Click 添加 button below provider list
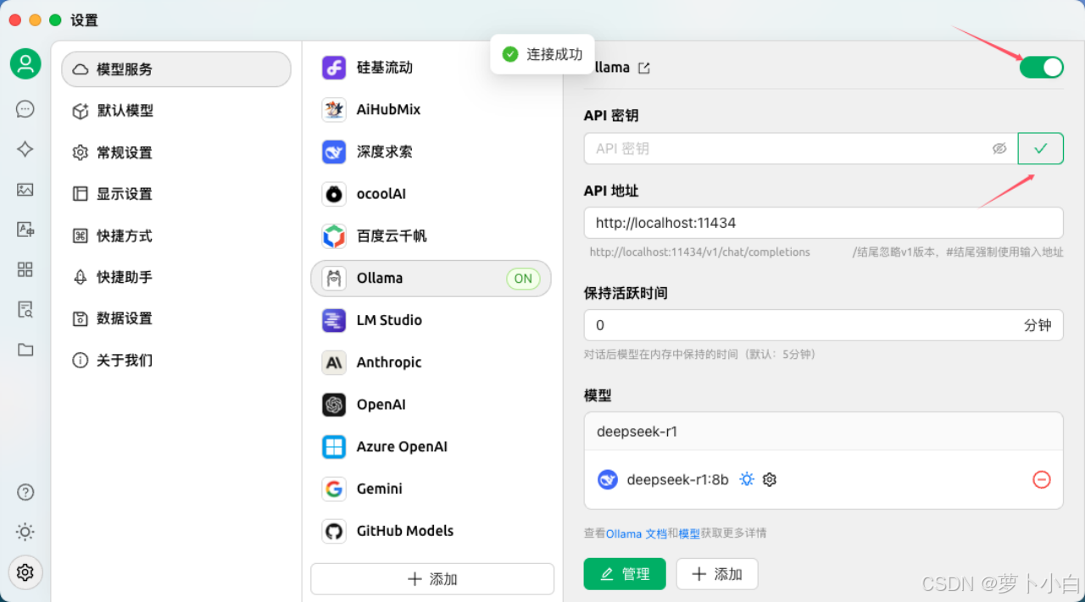1085x602 pixels. [432, 579]
